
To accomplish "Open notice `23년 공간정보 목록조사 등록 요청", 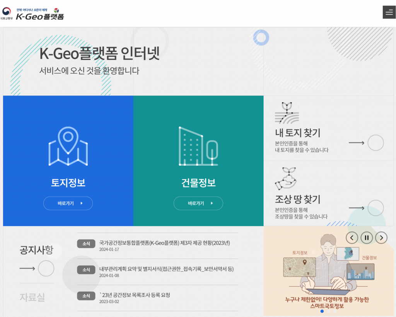I will click(x=135, y=295).
